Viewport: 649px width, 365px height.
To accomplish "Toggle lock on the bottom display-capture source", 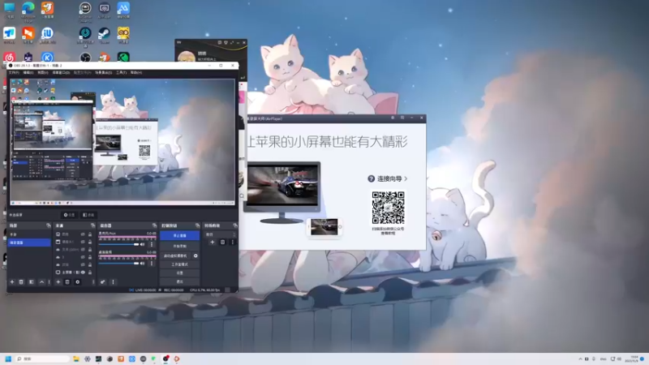I will pos(90,273).
